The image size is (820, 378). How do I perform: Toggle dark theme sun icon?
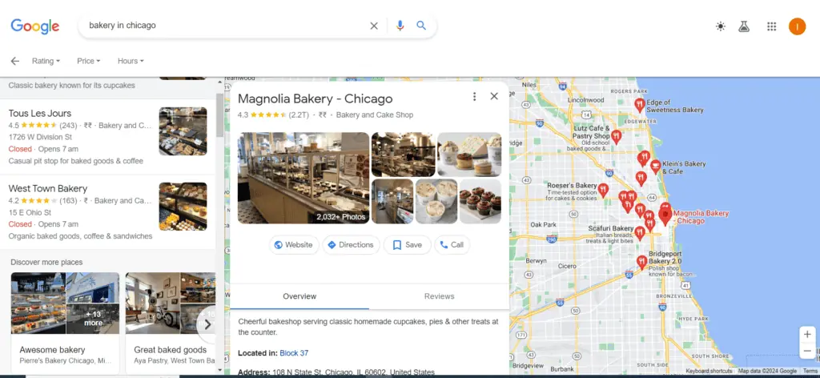[721, 26]
